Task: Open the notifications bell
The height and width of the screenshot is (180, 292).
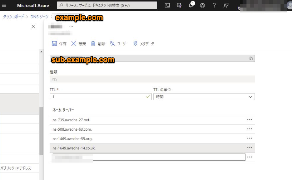Action: coord(191,5)
